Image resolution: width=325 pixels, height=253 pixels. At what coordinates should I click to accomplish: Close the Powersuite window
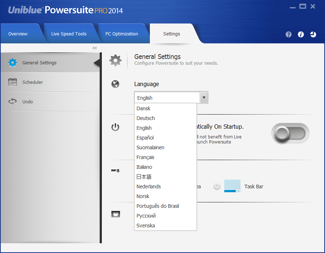pos(313,7)
